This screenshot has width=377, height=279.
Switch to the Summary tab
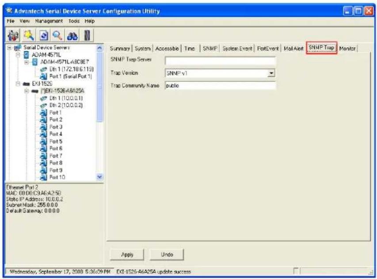[120, 49]
